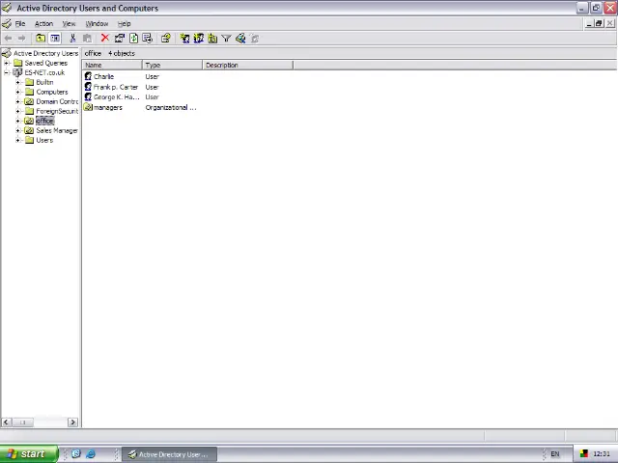The width and height of the screenshot is (618, 463).
Task: Click the managers name text
Action: [x=108, y=107]
